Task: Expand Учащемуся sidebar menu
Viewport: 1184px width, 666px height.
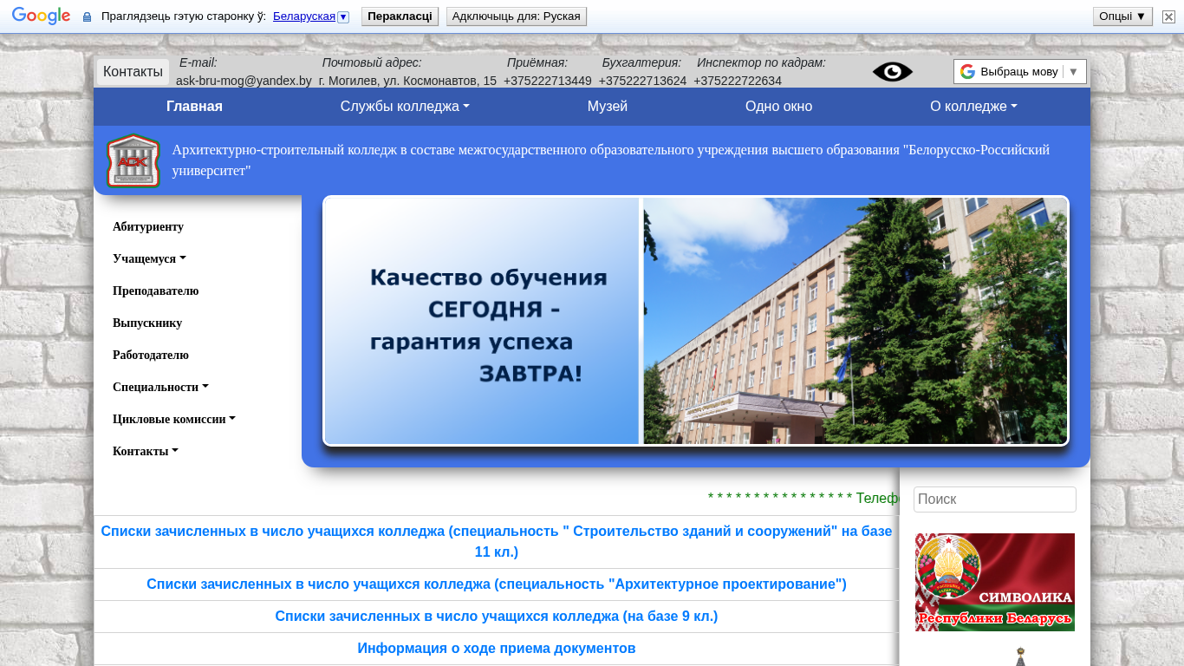Action: pyautogui.click(x=149, y=259)
